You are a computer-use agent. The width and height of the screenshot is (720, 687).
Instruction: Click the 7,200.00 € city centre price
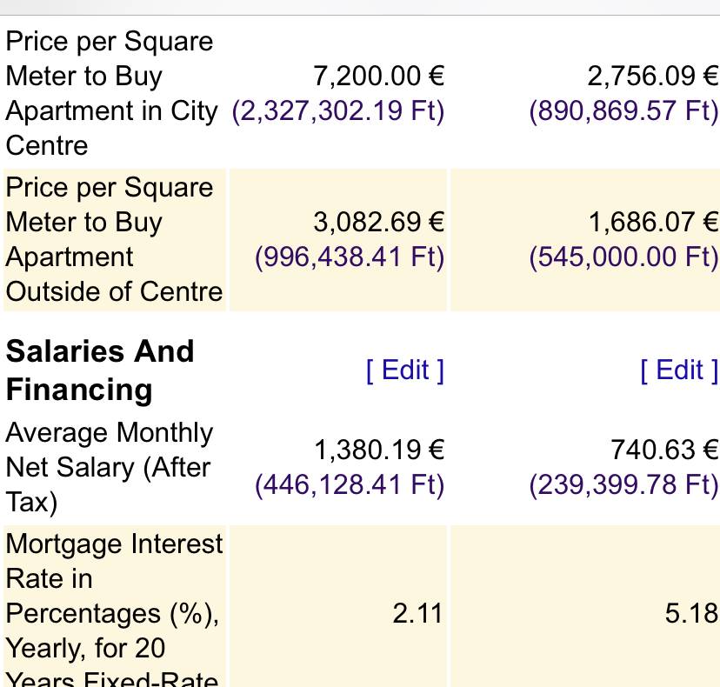379,76
